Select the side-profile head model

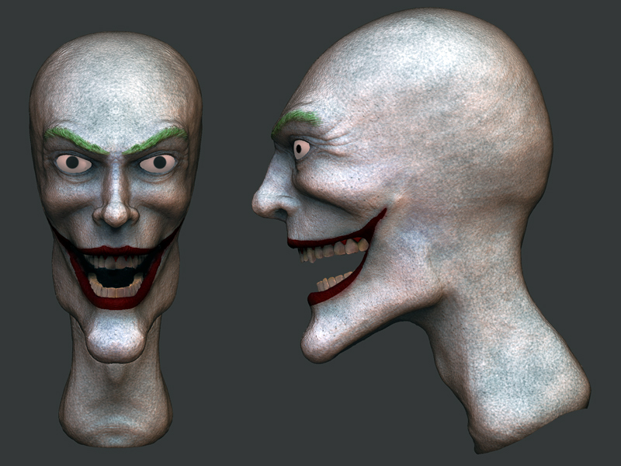point(421,230)
